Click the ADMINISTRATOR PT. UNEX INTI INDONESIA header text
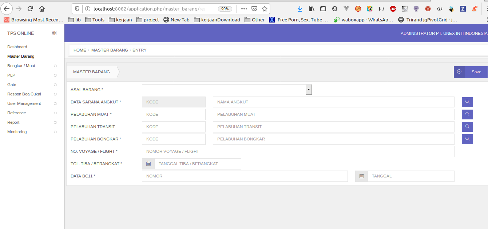The height and width of the screenshot is (229, 488). [x=444, y=33]
